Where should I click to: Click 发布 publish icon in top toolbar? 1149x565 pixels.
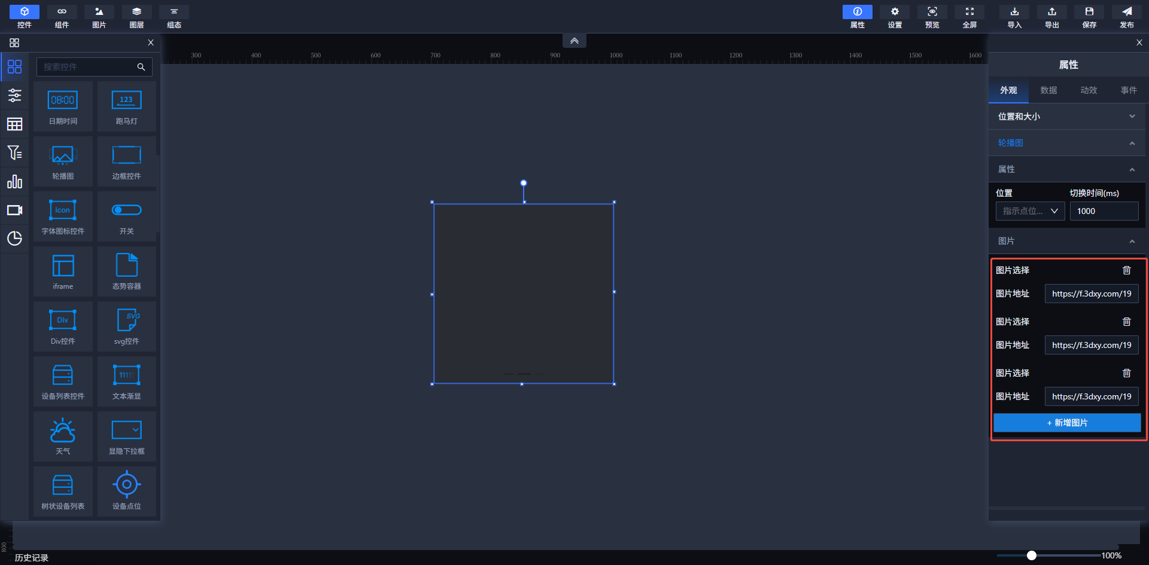1126,16
